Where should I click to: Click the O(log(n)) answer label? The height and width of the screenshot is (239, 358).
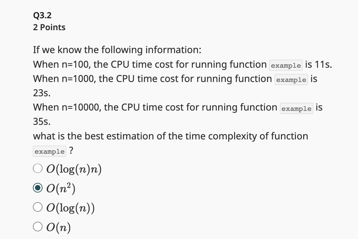coord(70,207)
